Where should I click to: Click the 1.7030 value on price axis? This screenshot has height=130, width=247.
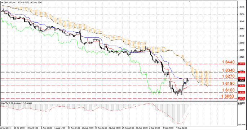pos(241,14)
